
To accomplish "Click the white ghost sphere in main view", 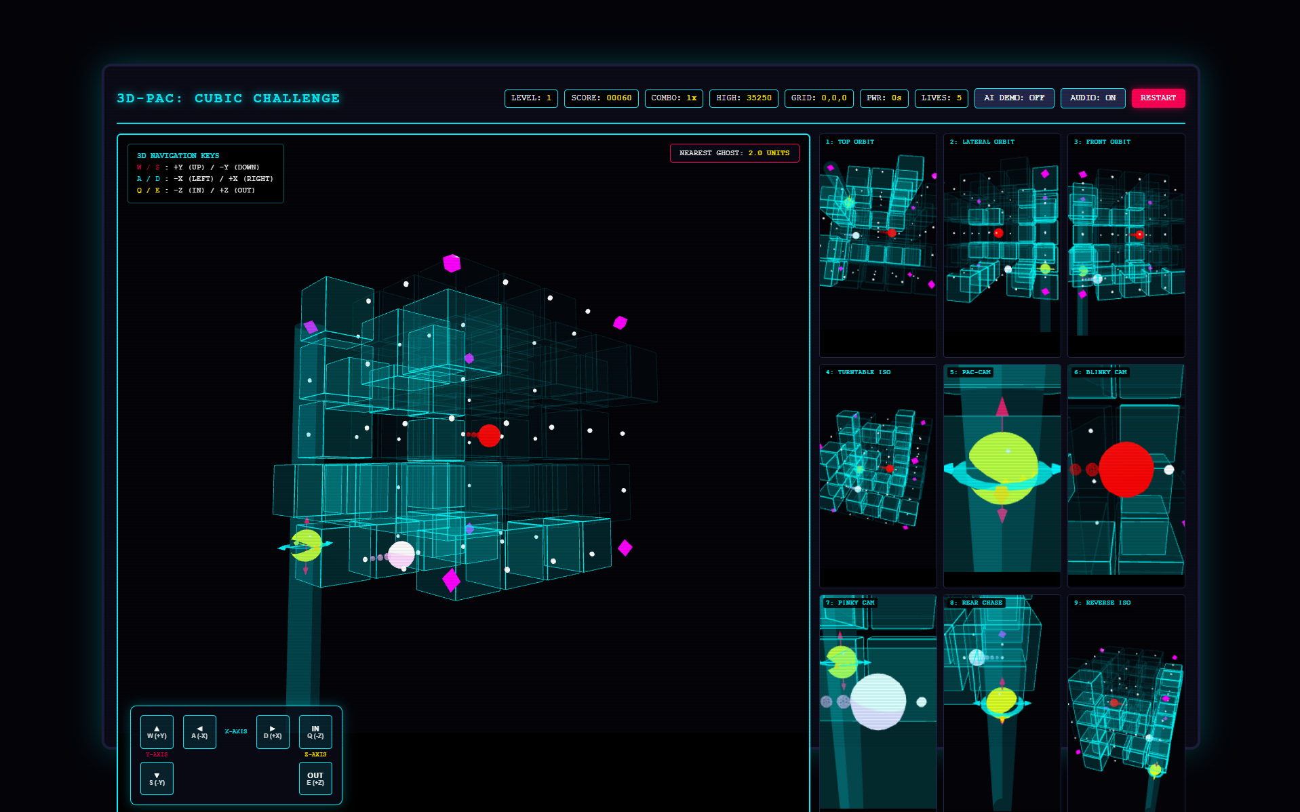I will click(x=401, y=554).
